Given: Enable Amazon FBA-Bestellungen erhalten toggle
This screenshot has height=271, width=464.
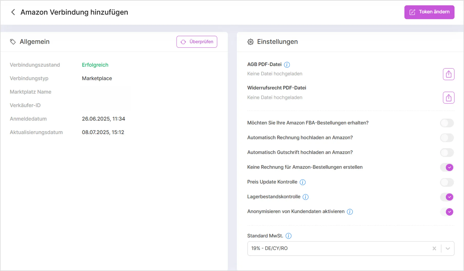Looking at the screenshot, I should click(x=447, y=123).
